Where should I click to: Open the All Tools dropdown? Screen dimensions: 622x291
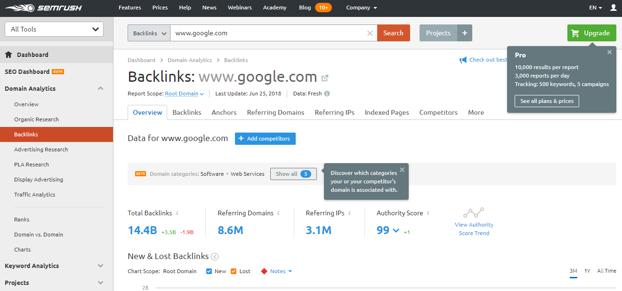click(54, 29)
